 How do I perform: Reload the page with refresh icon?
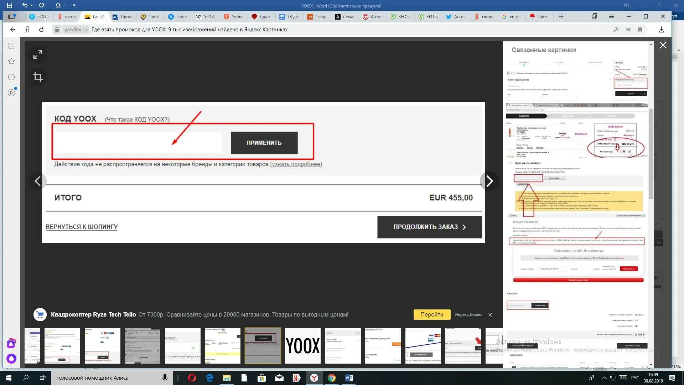(41, 30)
